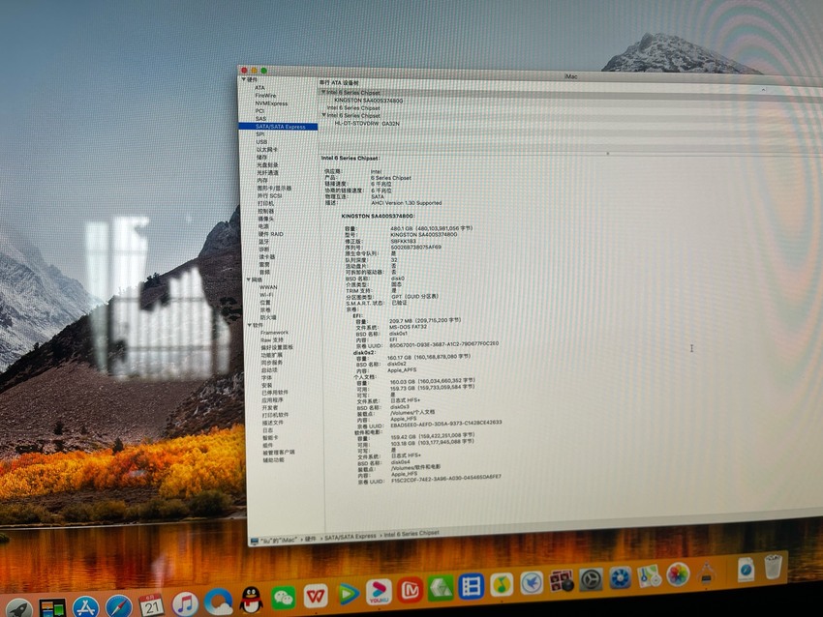
Task: Select 以太网卡 in the sidebar
Action: point(267,149)
